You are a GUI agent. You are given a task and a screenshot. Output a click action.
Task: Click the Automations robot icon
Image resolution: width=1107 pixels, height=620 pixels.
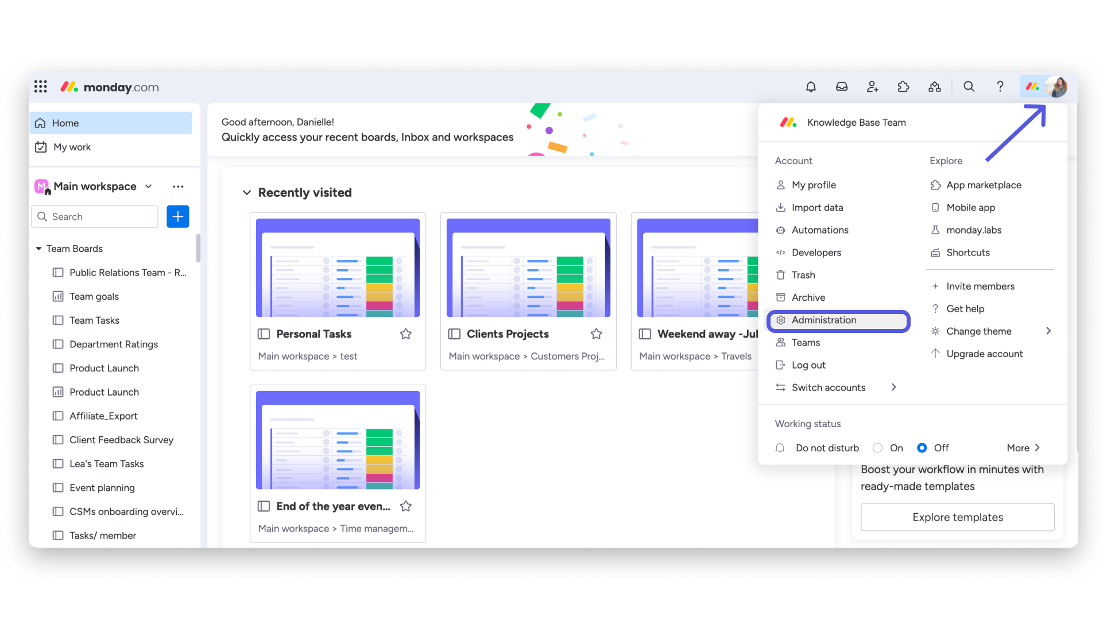tap(781, 230)
